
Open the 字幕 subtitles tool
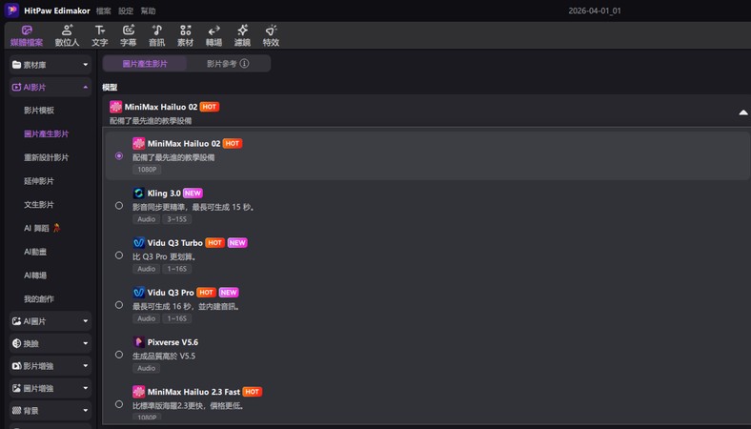pyautogui.click(x=128, y=35)
